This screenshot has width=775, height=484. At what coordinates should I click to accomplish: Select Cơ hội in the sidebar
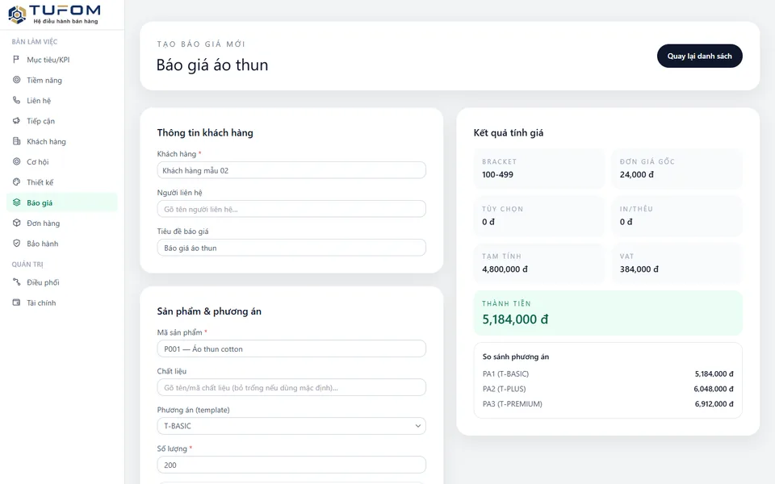tap(62, 162)
